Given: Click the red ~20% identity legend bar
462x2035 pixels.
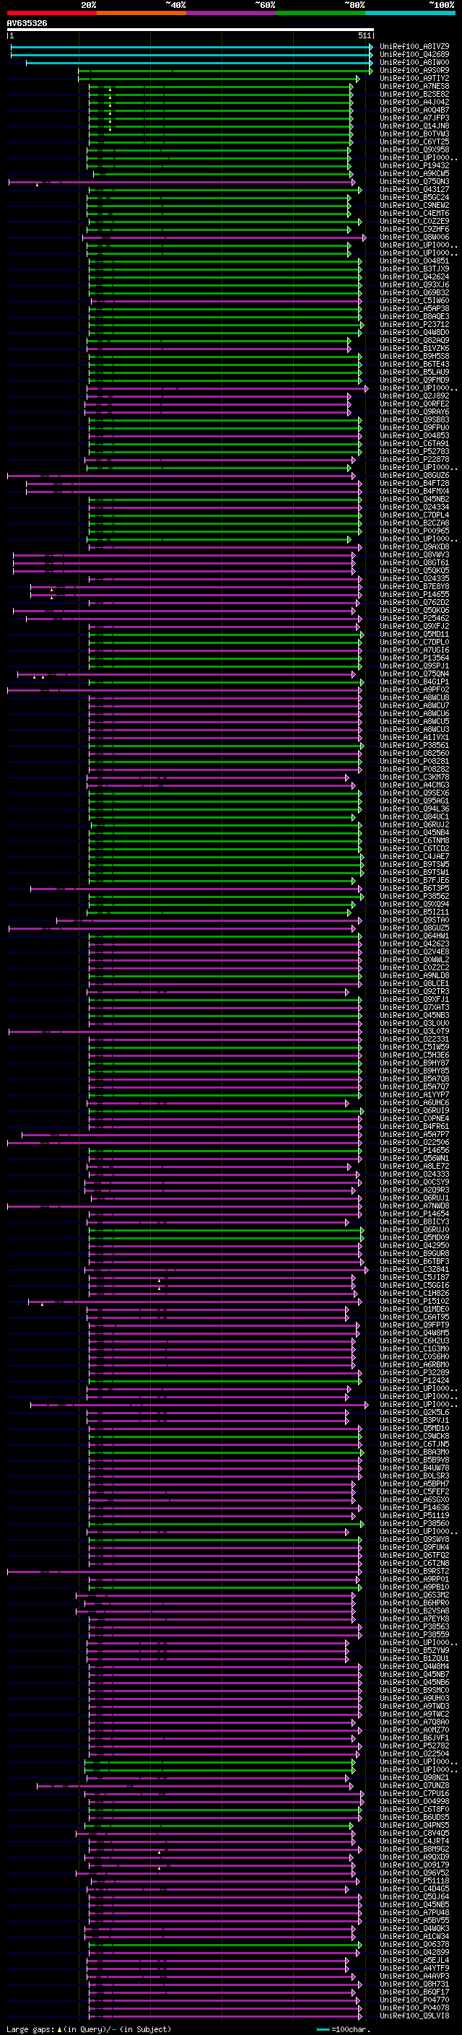Looking at the screenshot, I should click(x=51, y=13).
